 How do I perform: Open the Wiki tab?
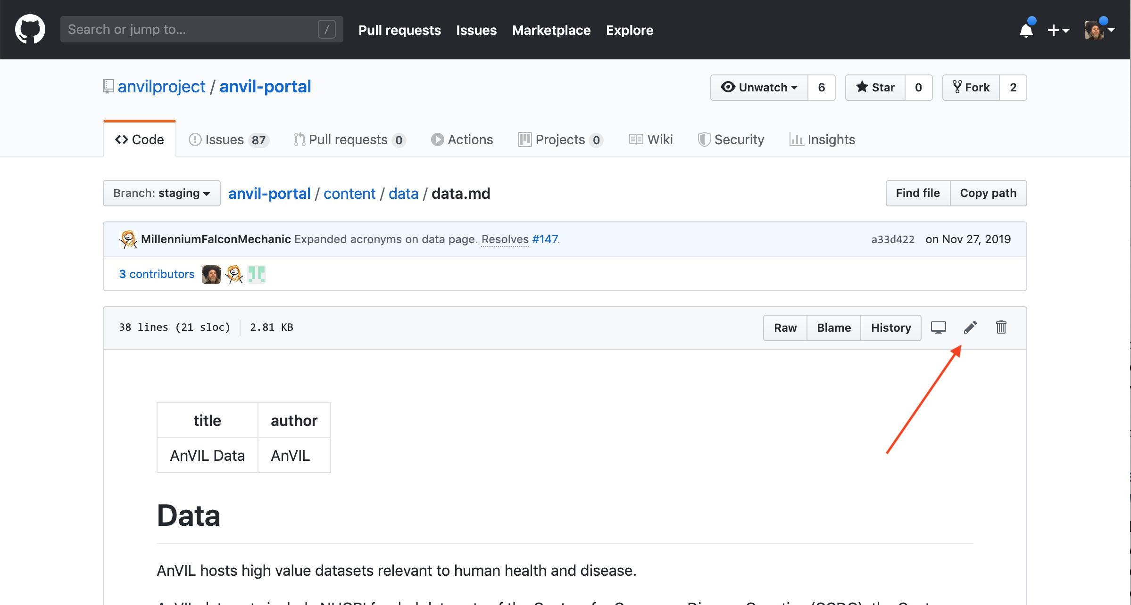tap(651, 140)
